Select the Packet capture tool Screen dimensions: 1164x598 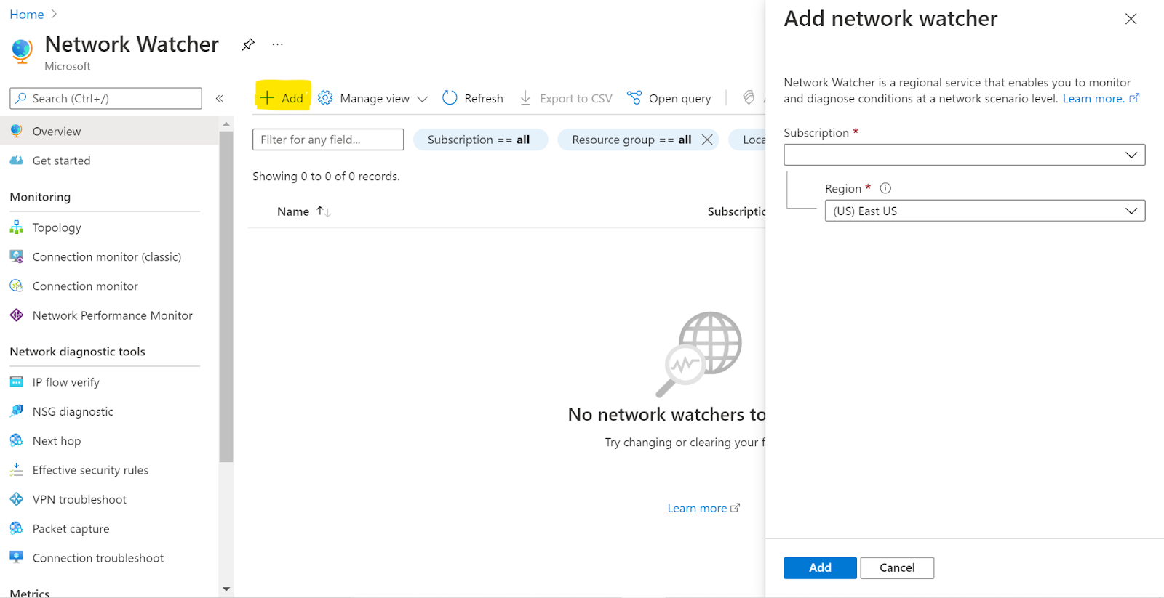pyautogui.click(x=71, y=529)
